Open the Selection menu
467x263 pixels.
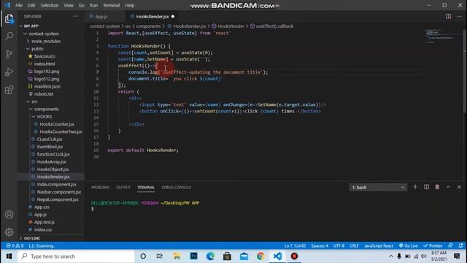pos(50,5)
